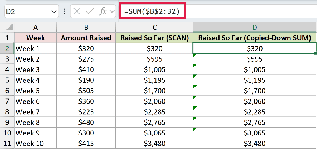Open the Name Box dropdown arrow
Screen dimensions: 317x149
coord(54,12)
